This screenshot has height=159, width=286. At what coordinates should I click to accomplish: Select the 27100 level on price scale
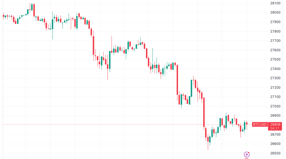click(x=276, y=97)
